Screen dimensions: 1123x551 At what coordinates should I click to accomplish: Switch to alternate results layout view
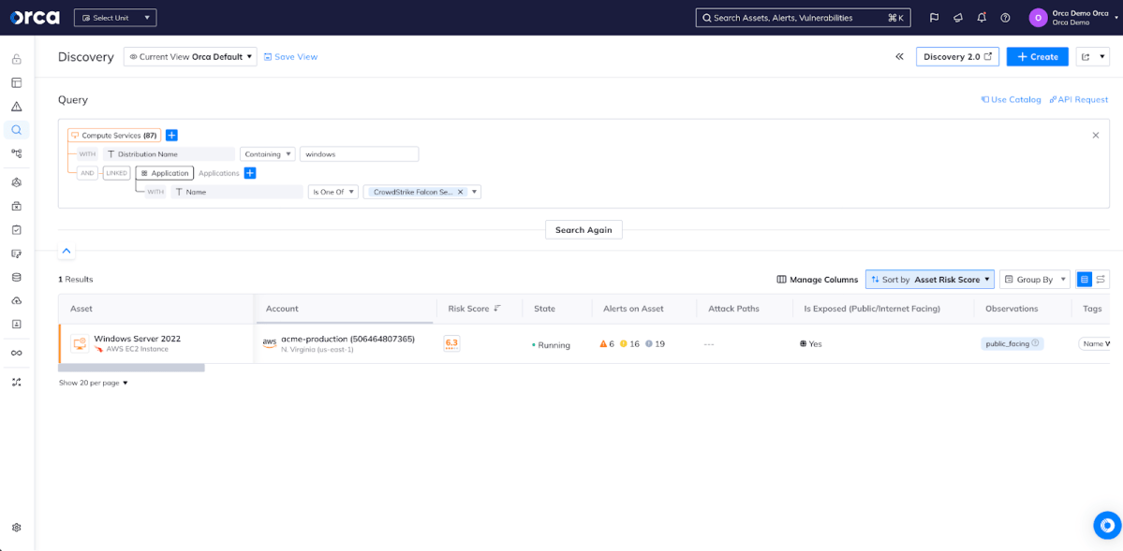pos(1101,279)
